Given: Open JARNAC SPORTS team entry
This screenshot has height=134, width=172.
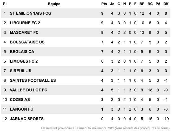Looking at the screenshot, I should click(27, 119).
